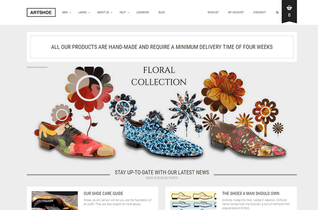Click the slider progress bar above banner

[37, 67]
